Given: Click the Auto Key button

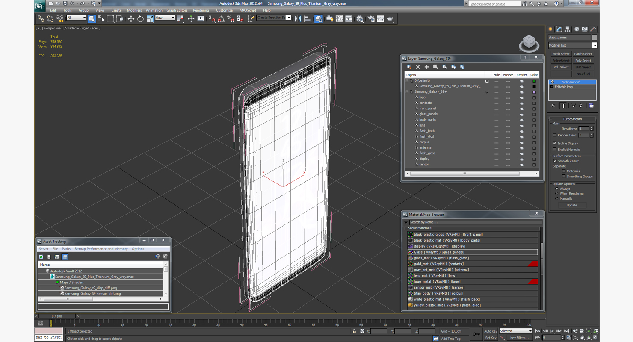Looking at the screenshot, I should 491,331.
